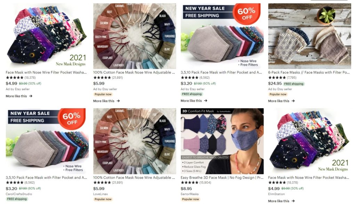Open the 6-Pack Face Masks title link
356x204 pixels.
309,72
